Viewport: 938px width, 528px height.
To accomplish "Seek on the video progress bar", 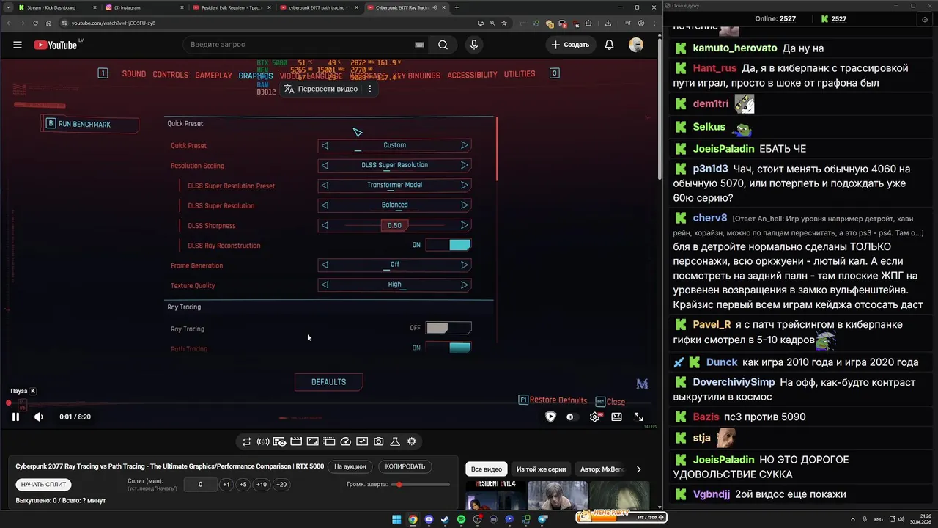I will 330,403.
